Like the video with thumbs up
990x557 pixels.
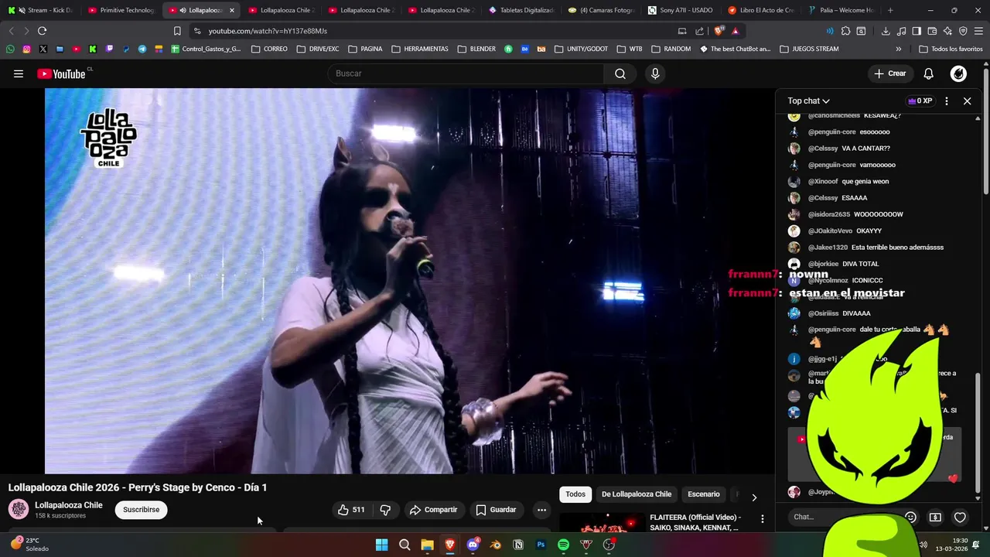click(x=350, y=510)
